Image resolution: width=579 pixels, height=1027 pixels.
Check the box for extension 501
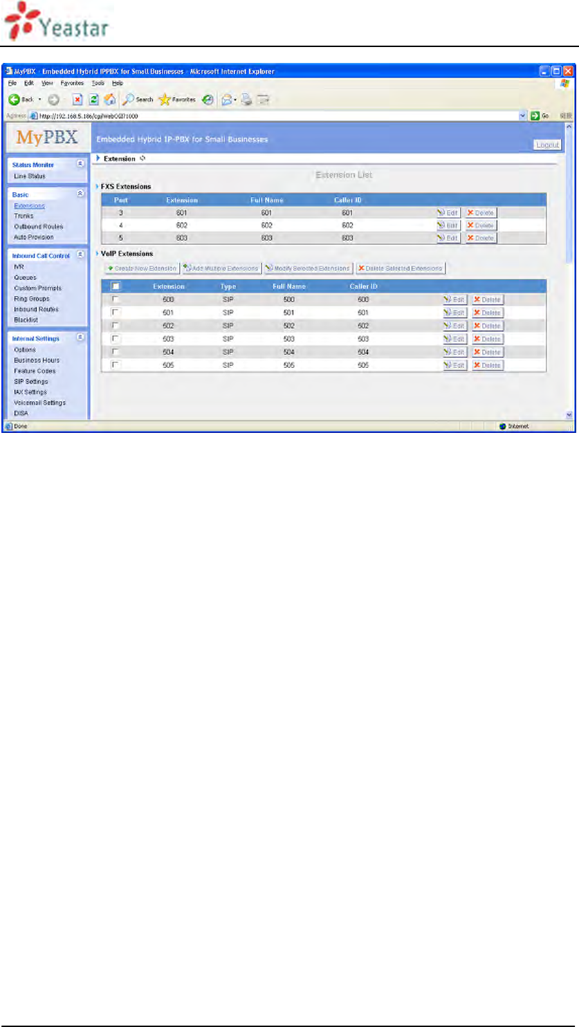click(x=116, y=313)
